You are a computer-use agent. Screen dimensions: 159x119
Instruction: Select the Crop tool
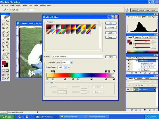pos(3,28)
